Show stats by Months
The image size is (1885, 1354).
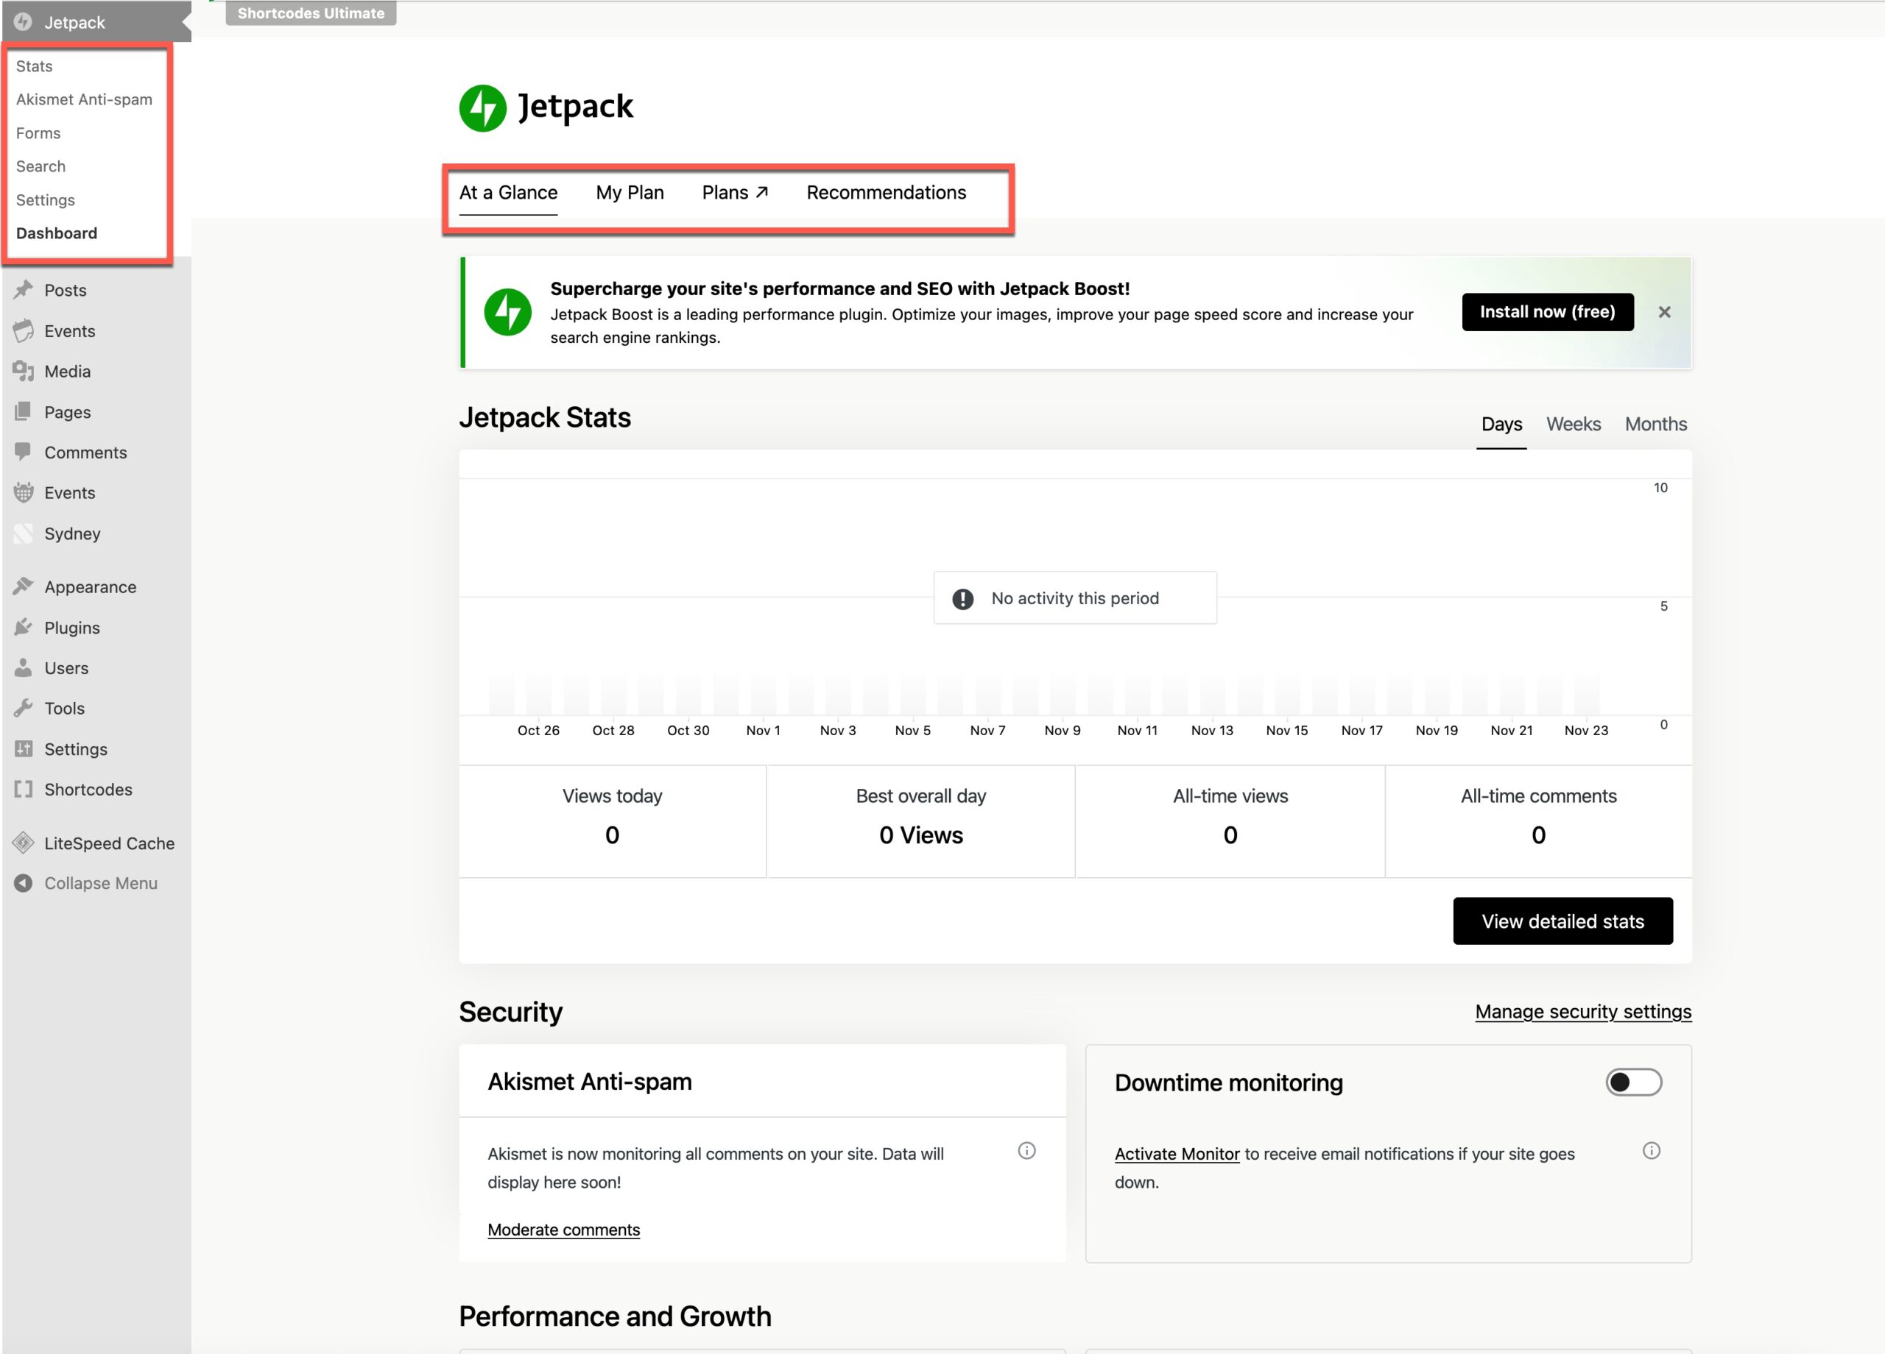1655,425
